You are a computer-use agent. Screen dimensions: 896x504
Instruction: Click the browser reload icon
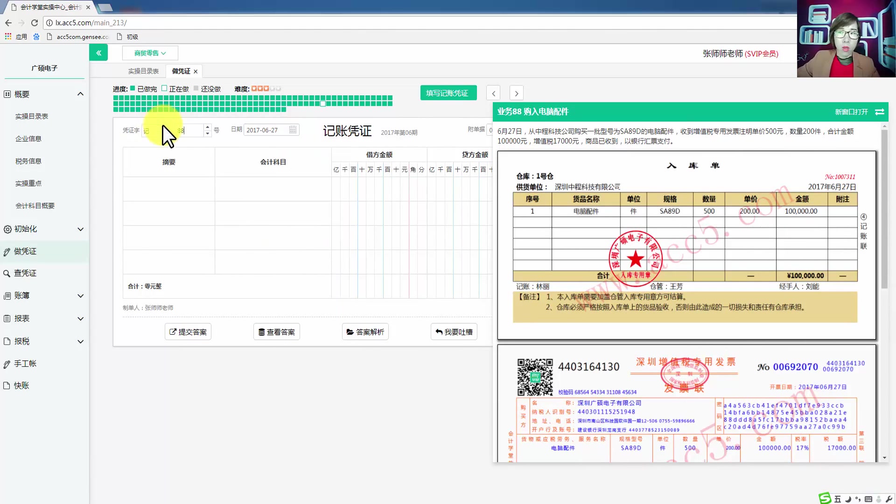pos(34,22)
